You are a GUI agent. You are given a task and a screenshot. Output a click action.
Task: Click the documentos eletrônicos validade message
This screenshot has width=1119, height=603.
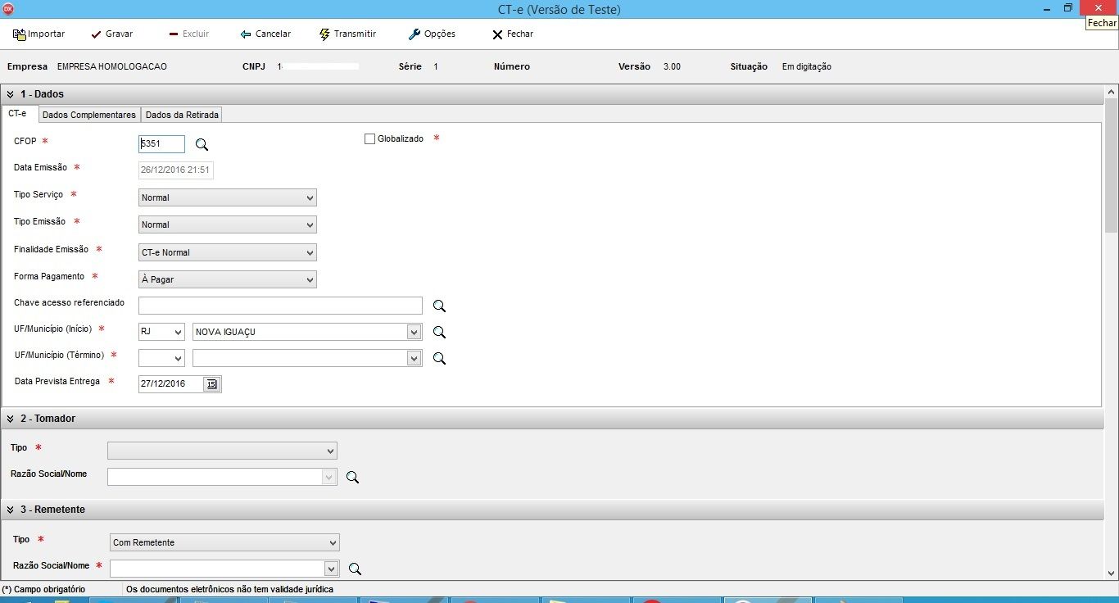[229, 589]
